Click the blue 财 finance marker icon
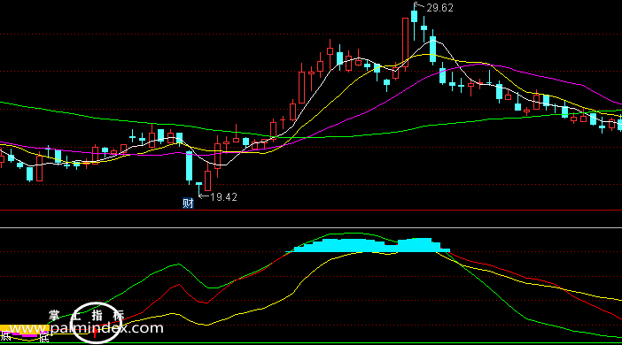 pyautogui.click(x=188, y=203)
